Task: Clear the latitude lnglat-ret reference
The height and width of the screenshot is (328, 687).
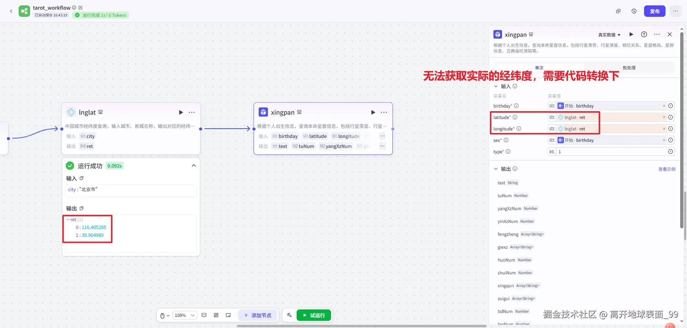Action: (x=664, y=117)
